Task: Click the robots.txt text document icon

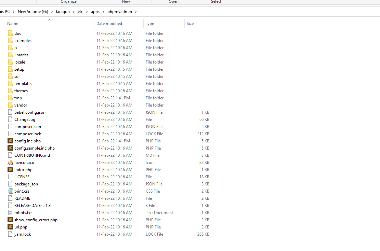Action: (10, 212)
